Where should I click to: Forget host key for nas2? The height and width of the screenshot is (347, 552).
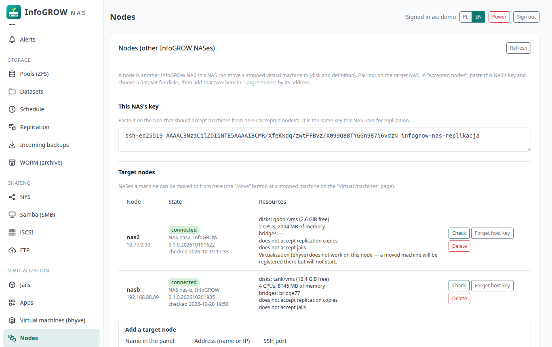click(492, 233)
